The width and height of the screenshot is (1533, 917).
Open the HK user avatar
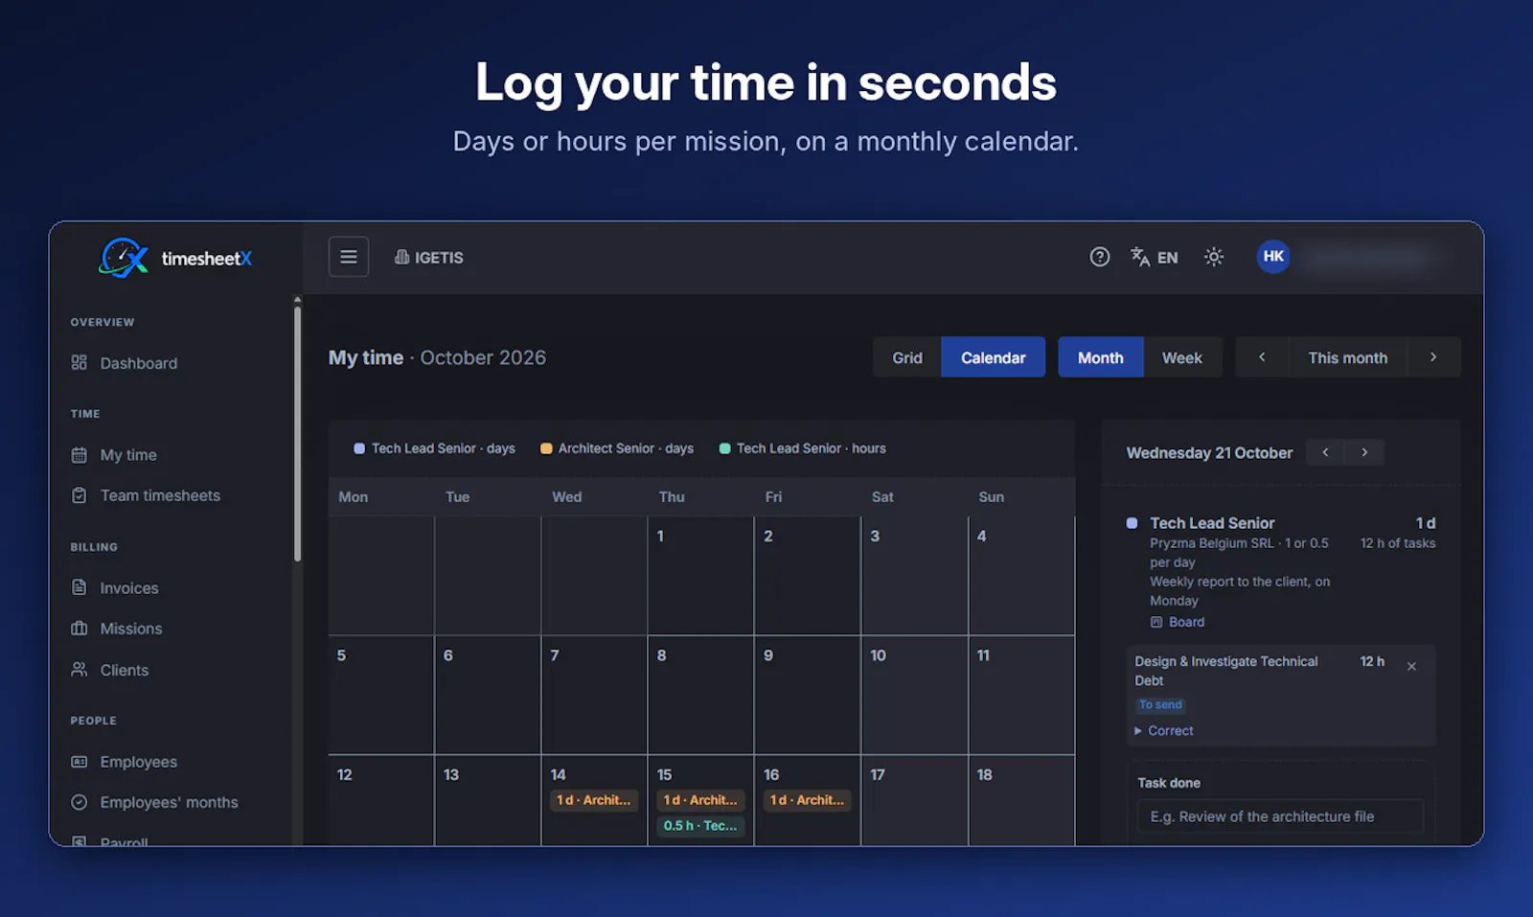[x=1273, y=256]
